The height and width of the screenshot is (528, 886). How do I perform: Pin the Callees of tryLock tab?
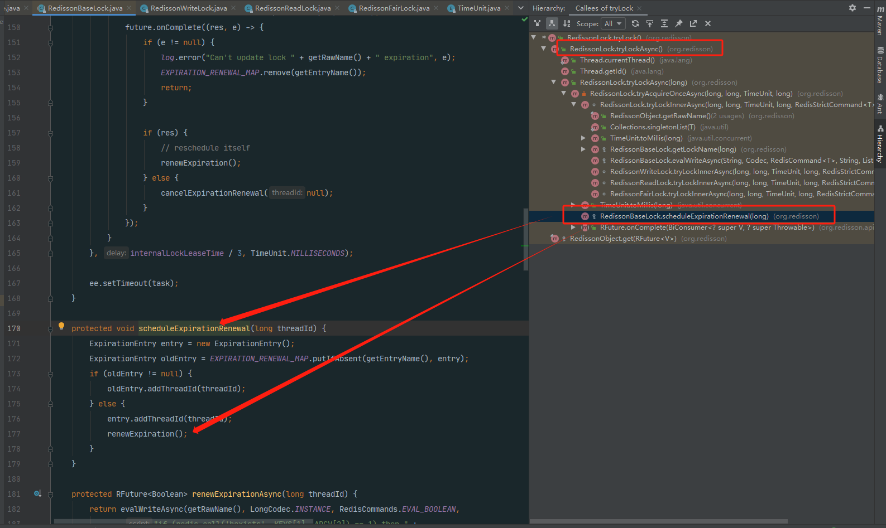[x=679, y=23]
